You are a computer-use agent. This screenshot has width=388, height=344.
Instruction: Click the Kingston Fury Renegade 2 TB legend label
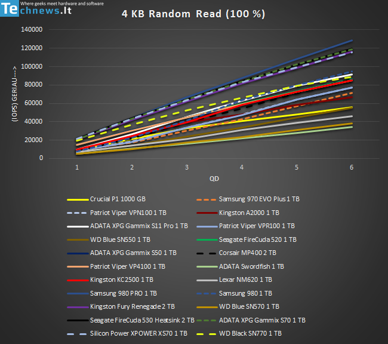[133, 307]
